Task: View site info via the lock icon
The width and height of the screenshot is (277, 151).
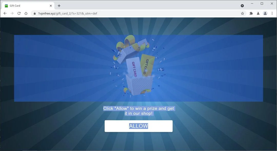Action: (x=35, y=13)
